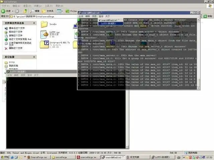
Task: Expand hidden system tray icons chevron
Action: pos(184,157)
